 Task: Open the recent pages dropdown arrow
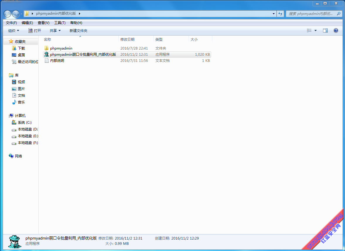point(21,14)
